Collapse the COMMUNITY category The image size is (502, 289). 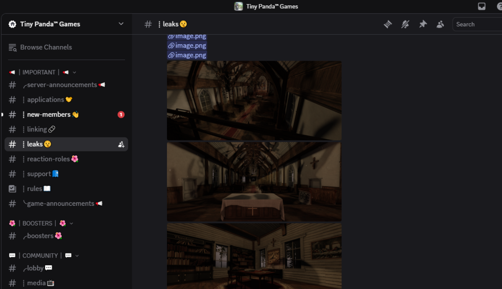point(44,256)
